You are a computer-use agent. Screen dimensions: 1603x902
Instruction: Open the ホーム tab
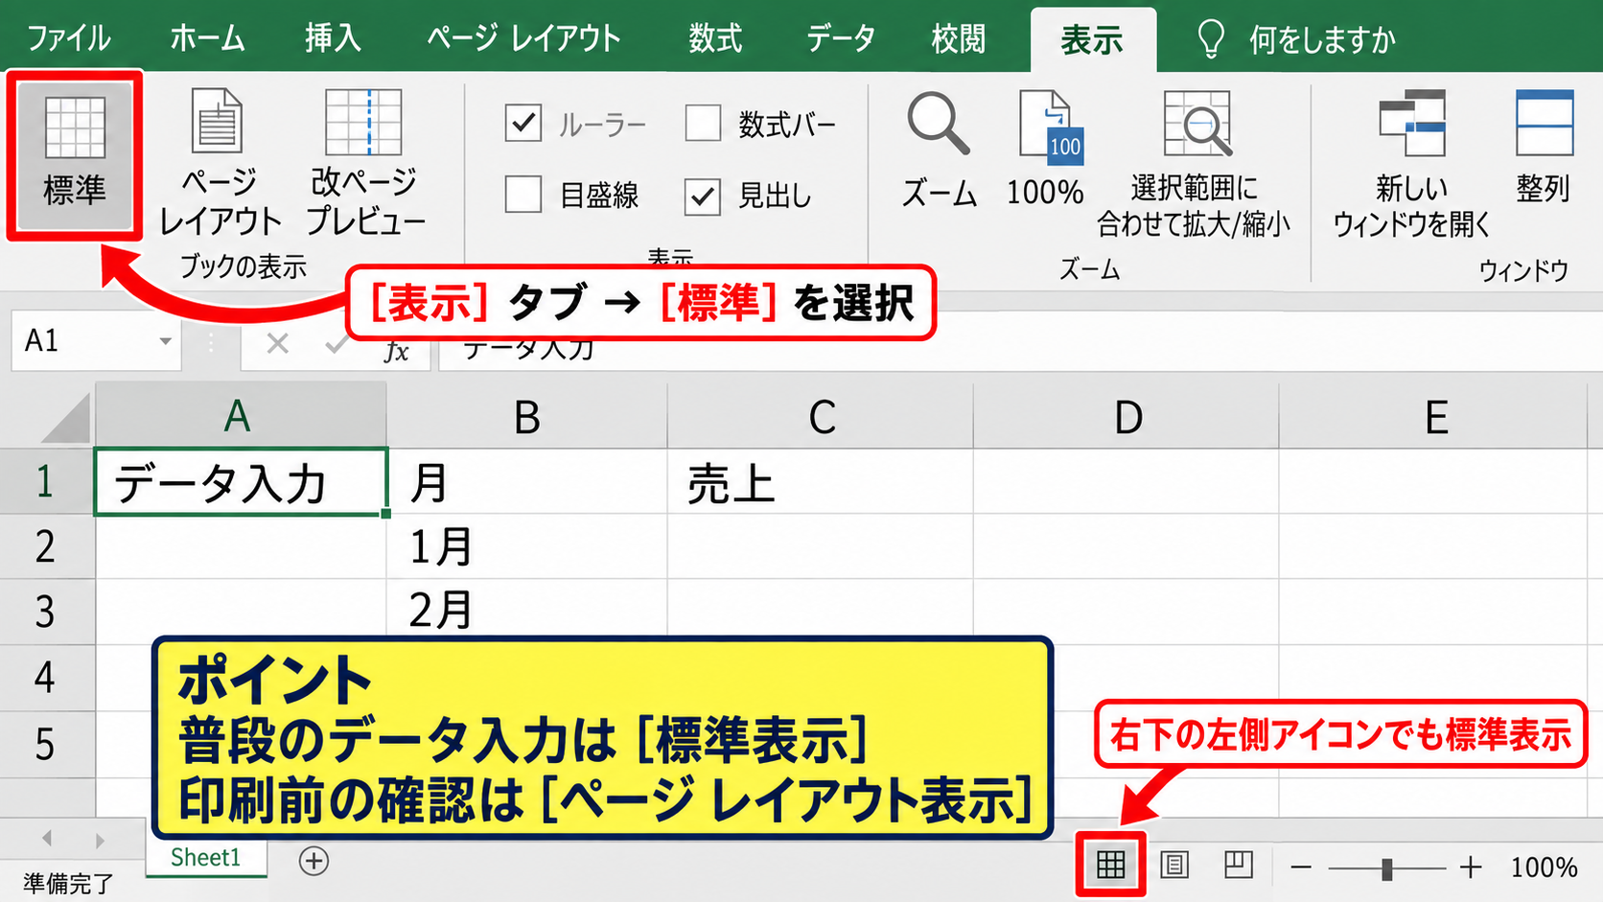coord(207,38)
